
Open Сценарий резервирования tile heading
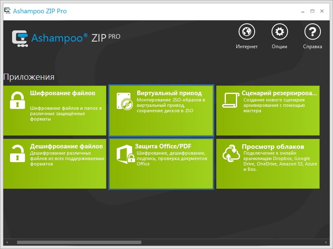(x=279, y=93)
